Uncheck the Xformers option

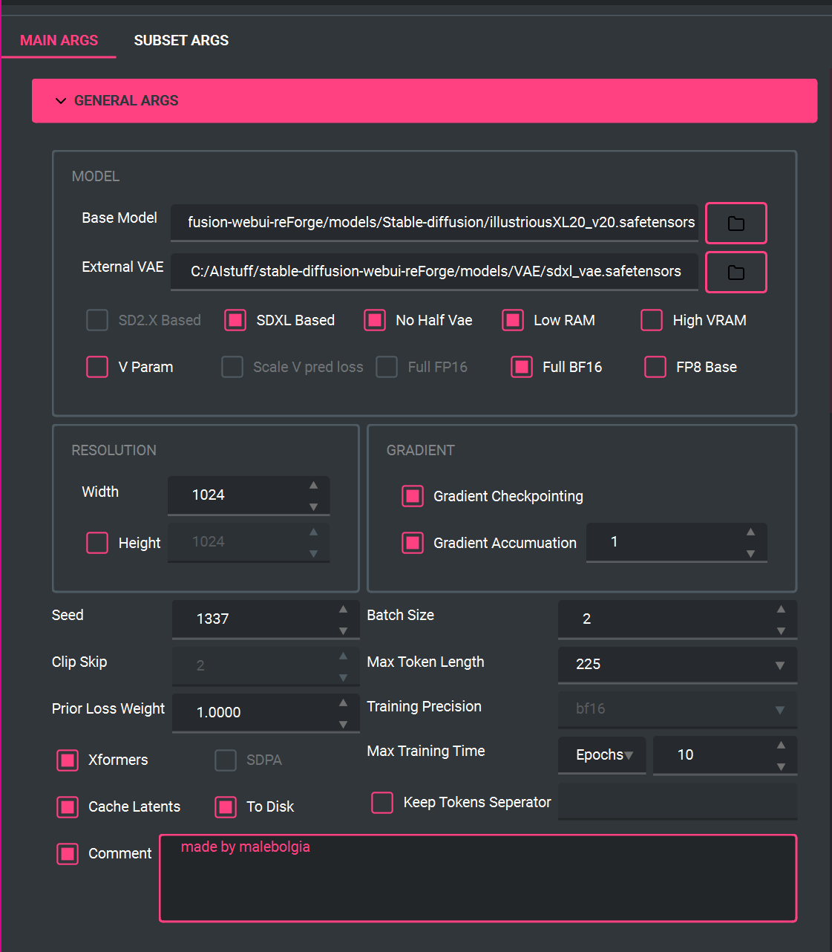pos(68,760)
